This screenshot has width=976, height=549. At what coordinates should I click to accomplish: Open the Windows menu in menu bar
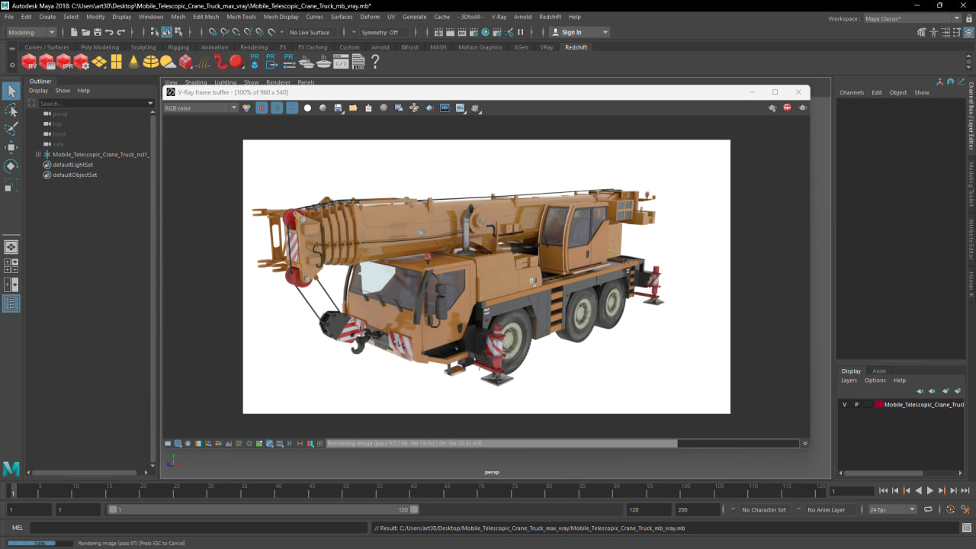(x=151, y=17)
